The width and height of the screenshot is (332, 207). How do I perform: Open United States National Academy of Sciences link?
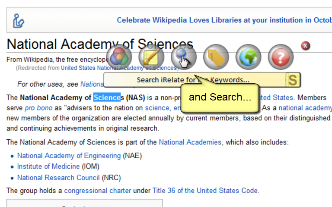pos(119,68)
